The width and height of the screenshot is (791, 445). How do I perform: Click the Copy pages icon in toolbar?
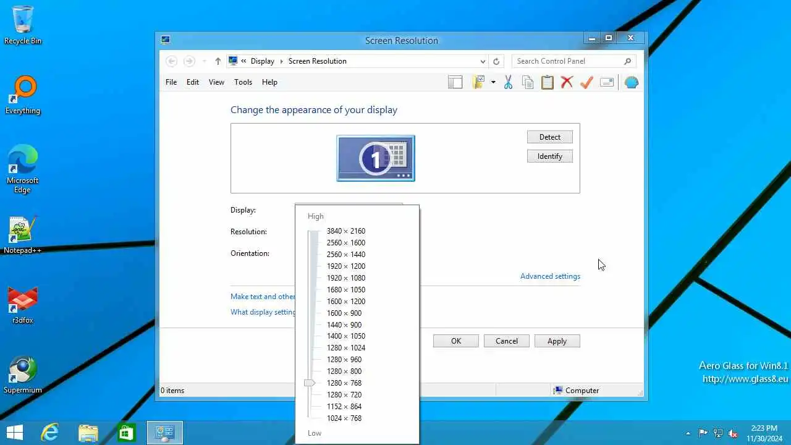[x=528, y=82]
